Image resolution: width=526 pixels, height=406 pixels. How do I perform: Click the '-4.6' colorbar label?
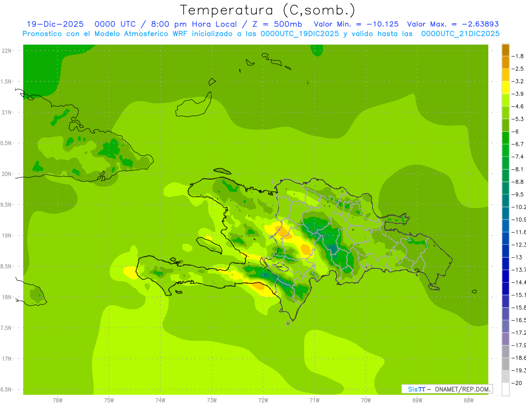pos(518,106)
